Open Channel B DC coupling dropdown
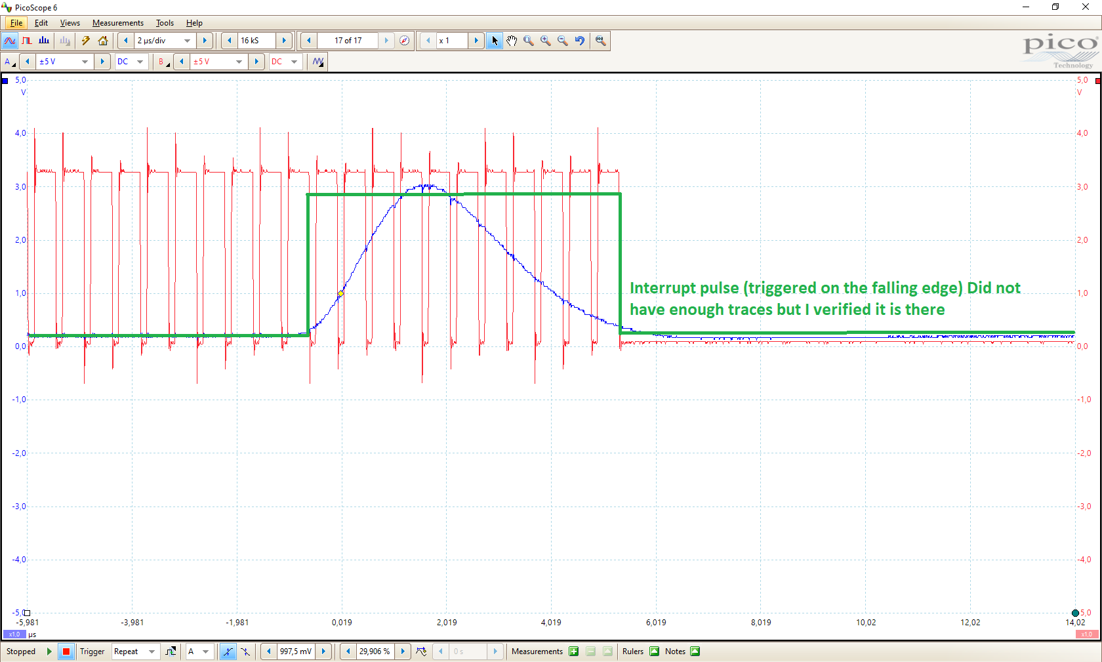 point(294,62)
